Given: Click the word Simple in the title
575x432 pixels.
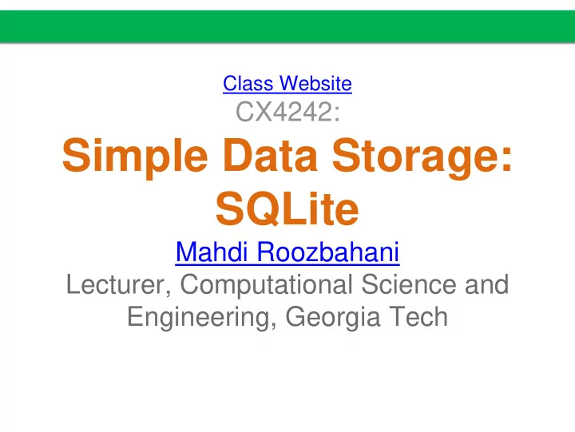Looking at the screenshot, I should 135,157.
